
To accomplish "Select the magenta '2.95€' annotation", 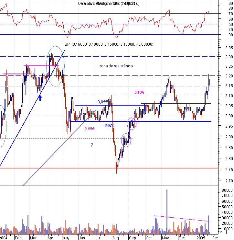I will (90, 129).
